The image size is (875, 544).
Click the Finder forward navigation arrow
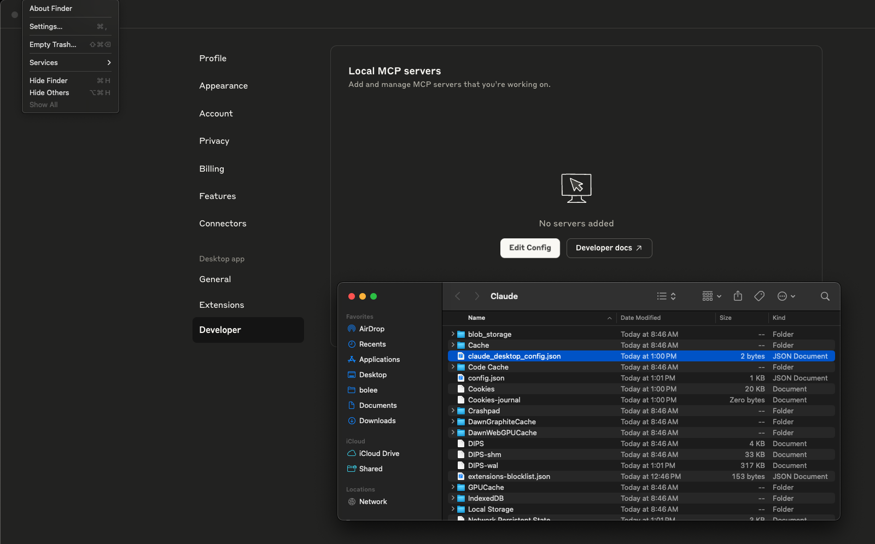coord(477,296)
